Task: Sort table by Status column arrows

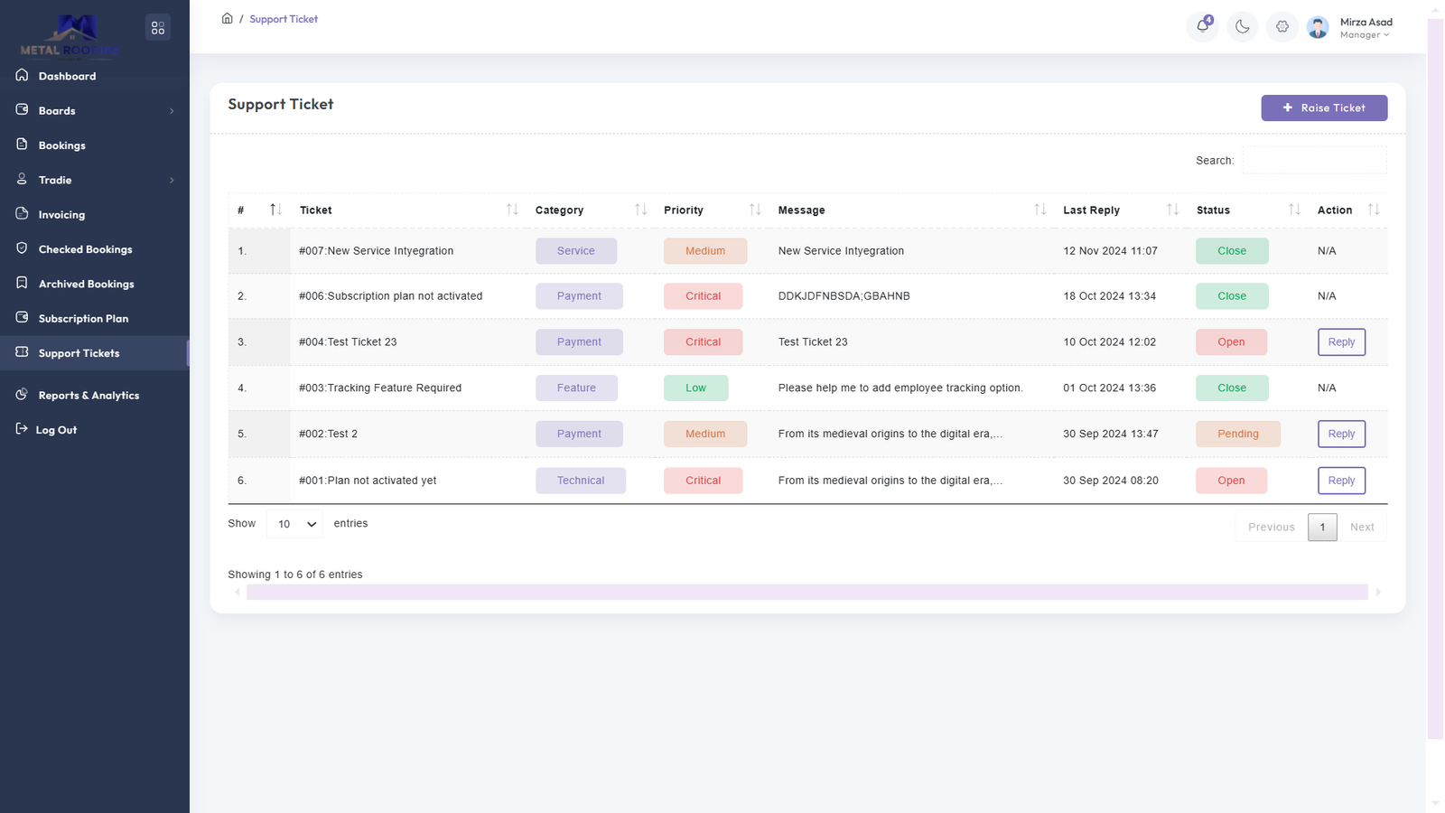Action: click(x=1294, y=210)
